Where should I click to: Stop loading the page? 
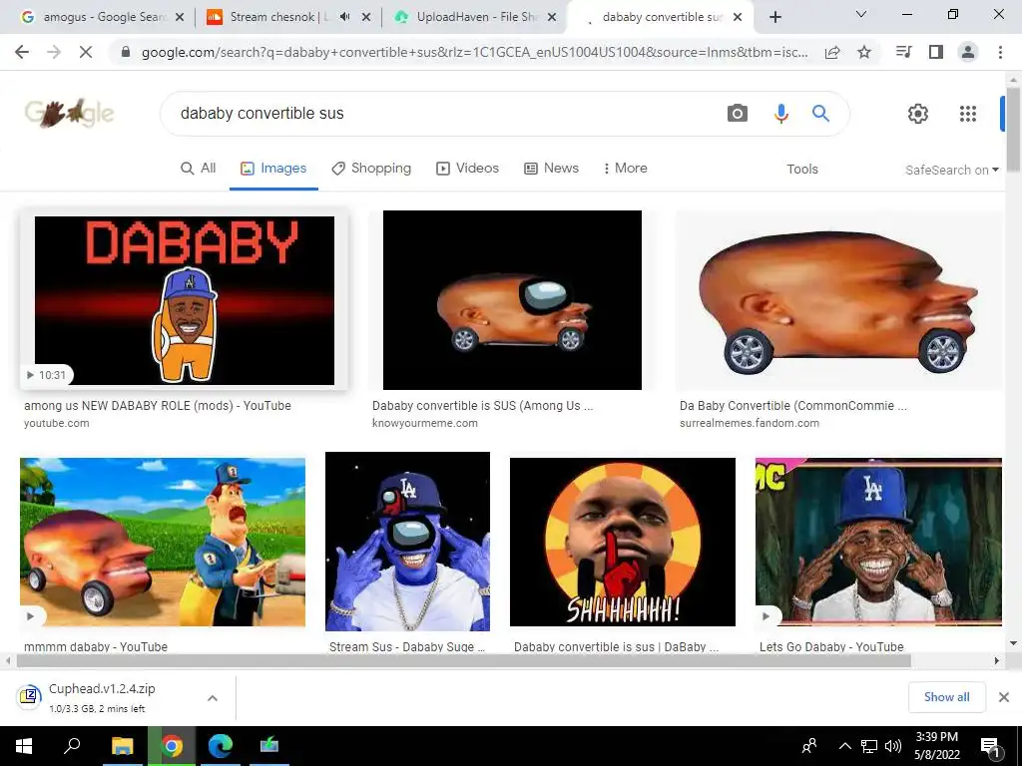click(86, 52)
